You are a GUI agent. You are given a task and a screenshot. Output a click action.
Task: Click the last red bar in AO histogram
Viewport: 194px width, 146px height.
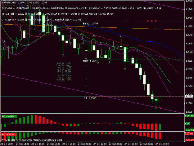[160, 136]
